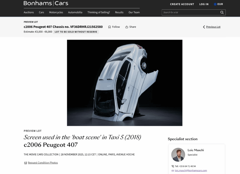Open Loic Maschi's email address link
This screenshot has width=240, height=174.
coord(191,170)
